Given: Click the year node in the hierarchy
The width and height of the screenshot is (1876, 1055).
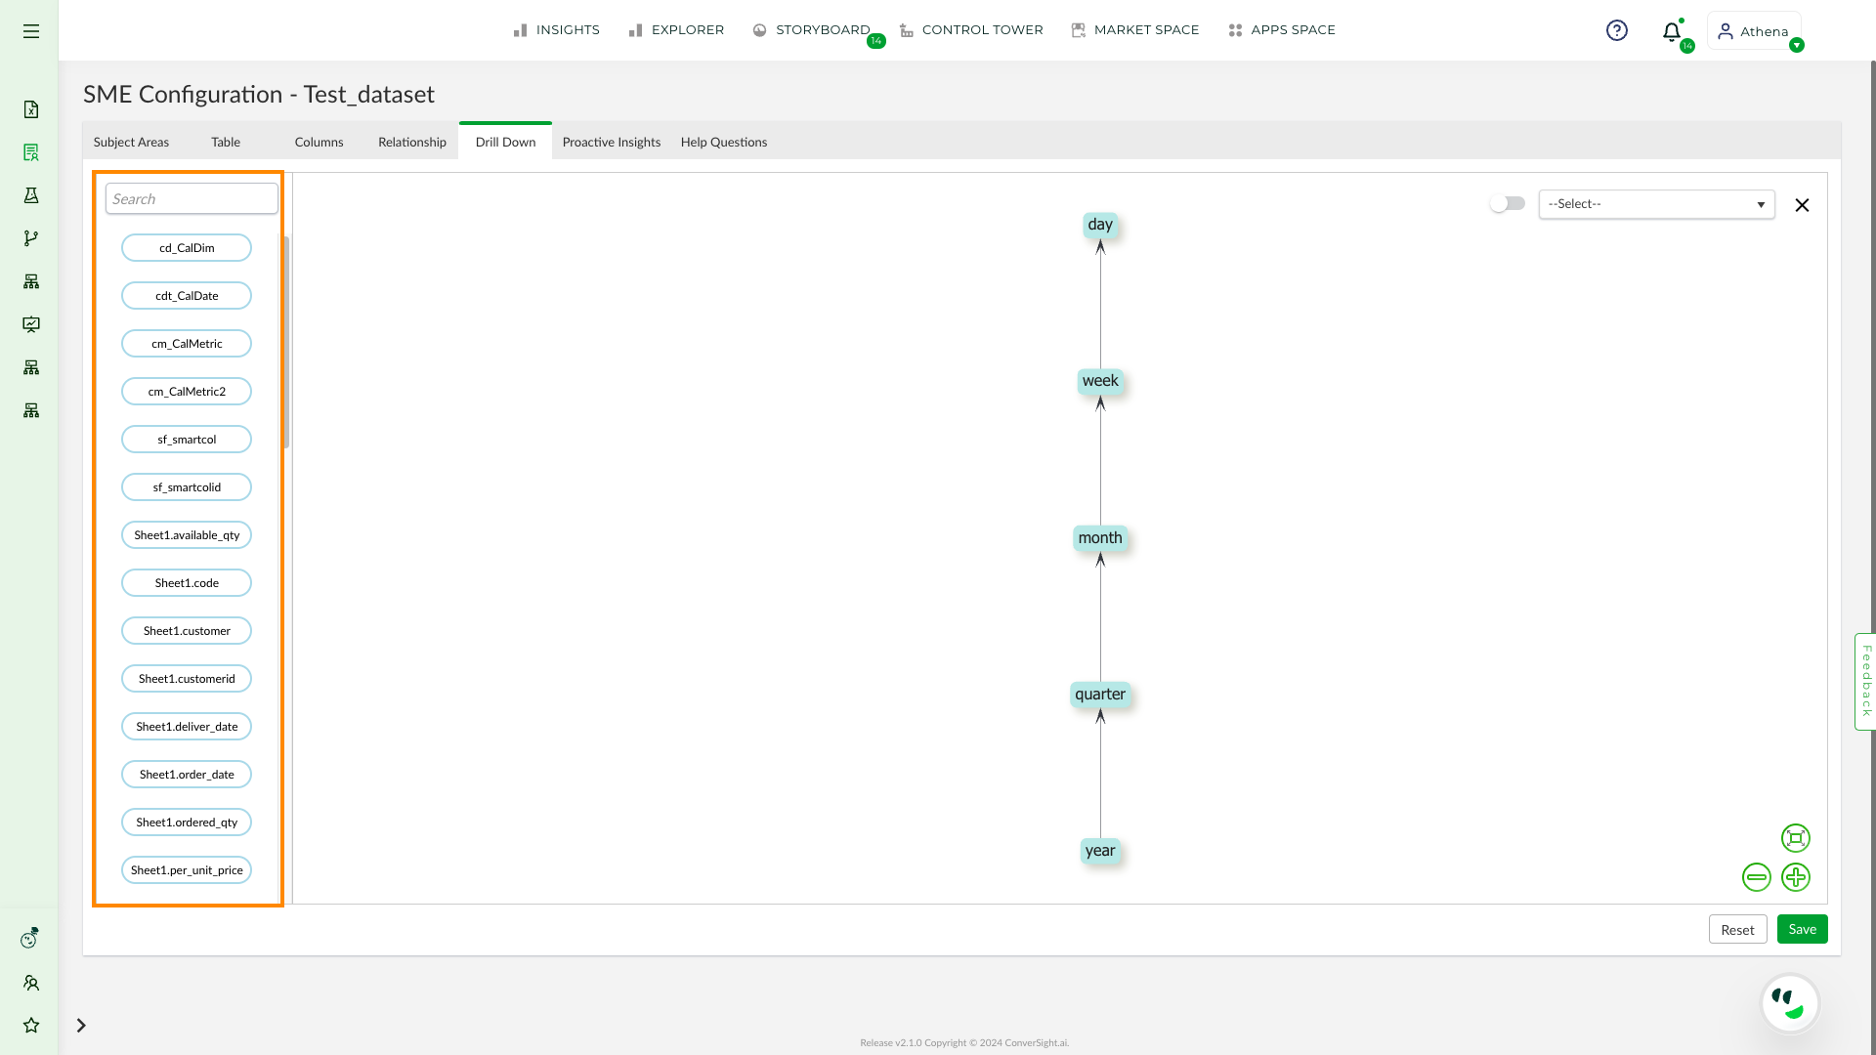Looking at the screenshot, I should click(x=1100, y=851).
